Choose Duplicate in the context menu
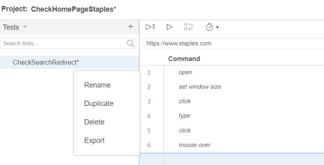The width and height of the screenshot is (324, 165). pos(99,104)
